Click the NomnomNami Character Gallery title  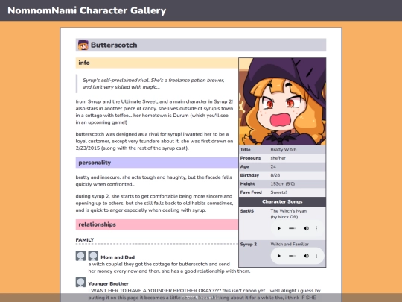point(87,10)
